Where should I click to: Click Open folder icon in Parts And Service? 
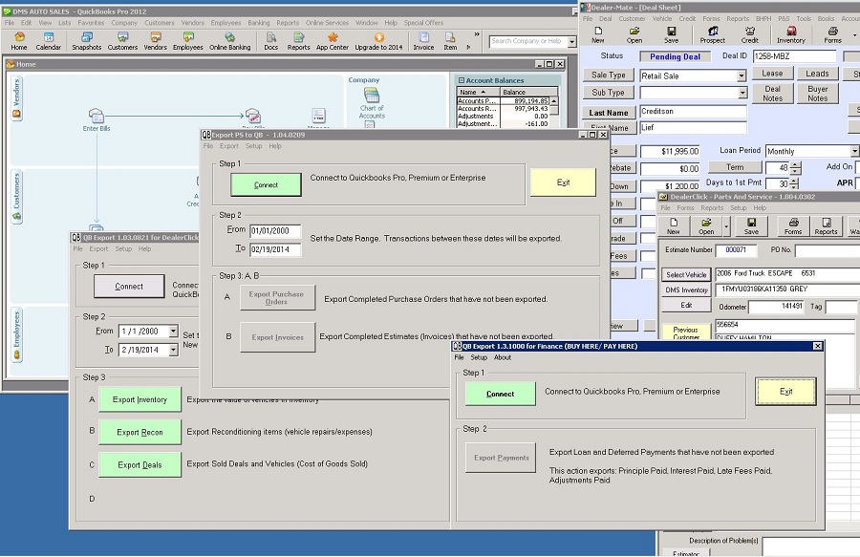706,225
